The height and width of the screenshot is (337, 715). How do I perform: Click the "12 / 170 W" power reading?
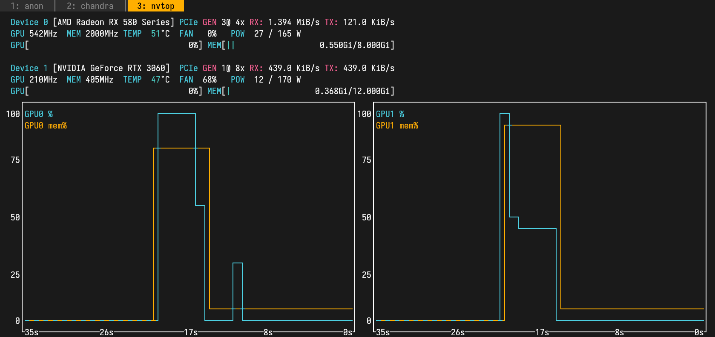tap(278, 80)
